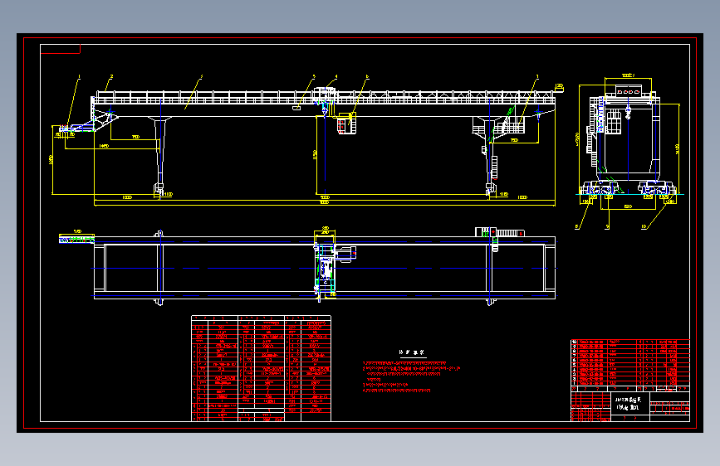This screenshot has height=466, width=720.
Task: Click the drawing title text in the title block
Action: click(x=628, y=404)
